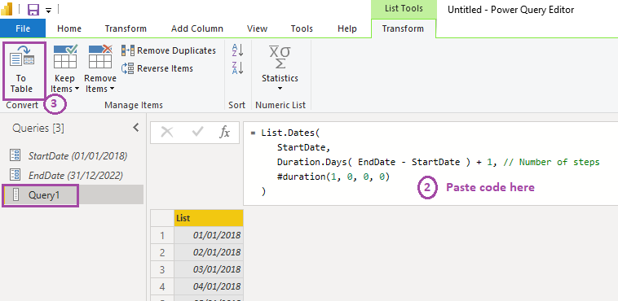
Task: Select the 03/01/2018 list row
Action: point(209,269)
